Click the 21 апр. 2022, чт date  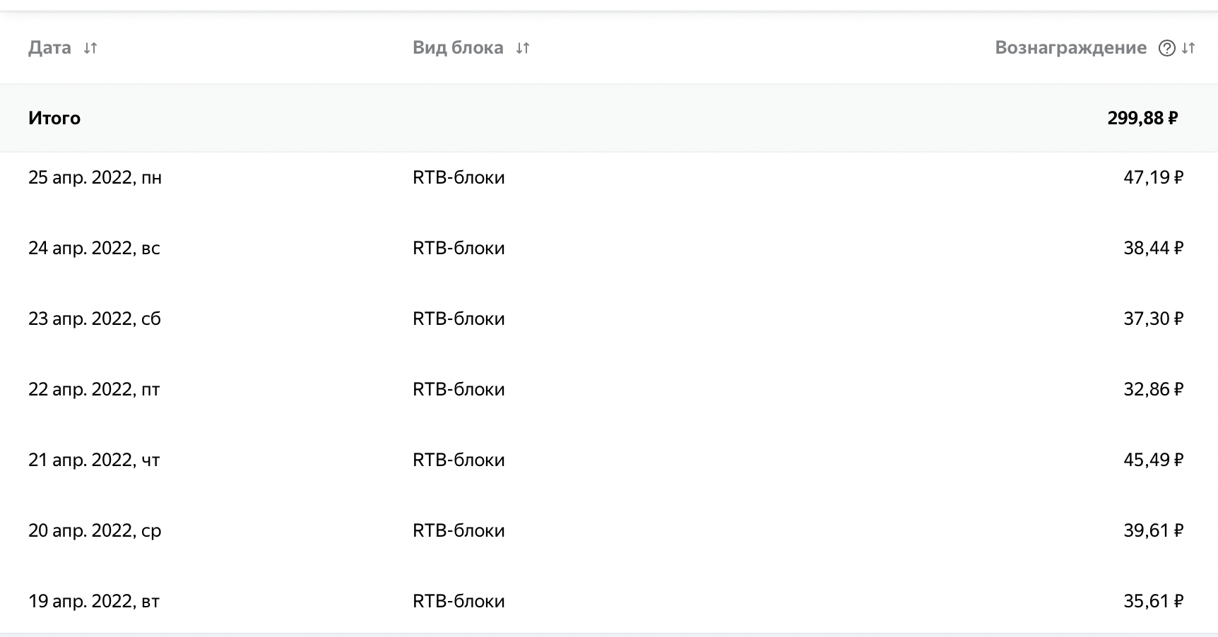click(94, 460)
